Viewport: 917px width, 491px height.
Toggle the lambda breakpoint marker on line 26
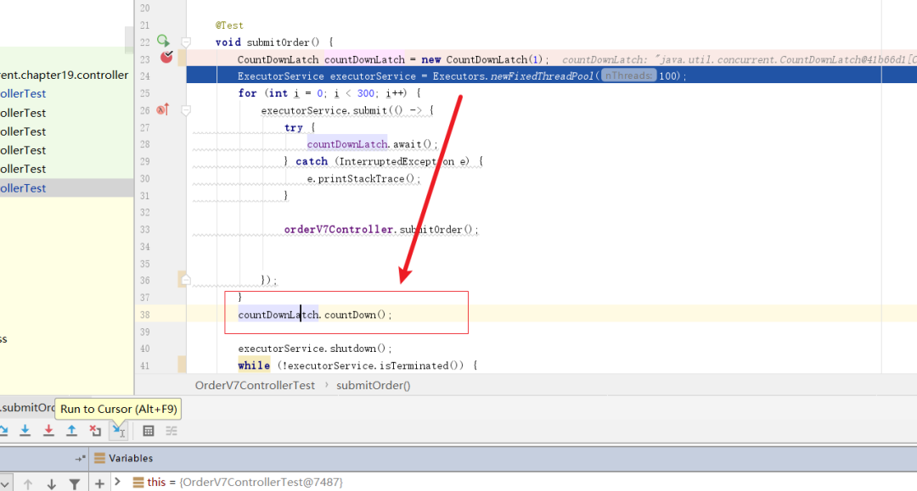pos(162,109)
